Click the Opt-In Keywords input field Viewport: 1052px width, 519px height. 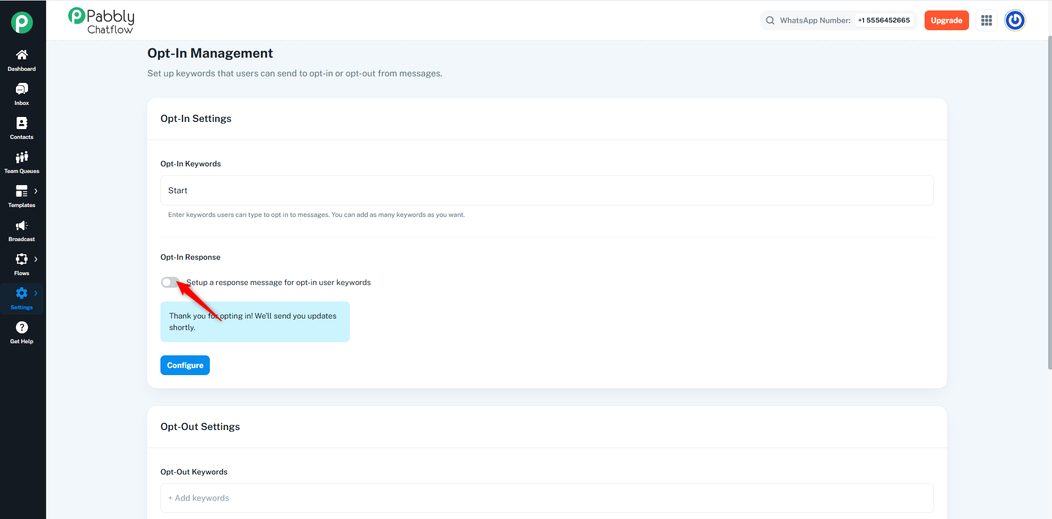[x=547, y=191]
